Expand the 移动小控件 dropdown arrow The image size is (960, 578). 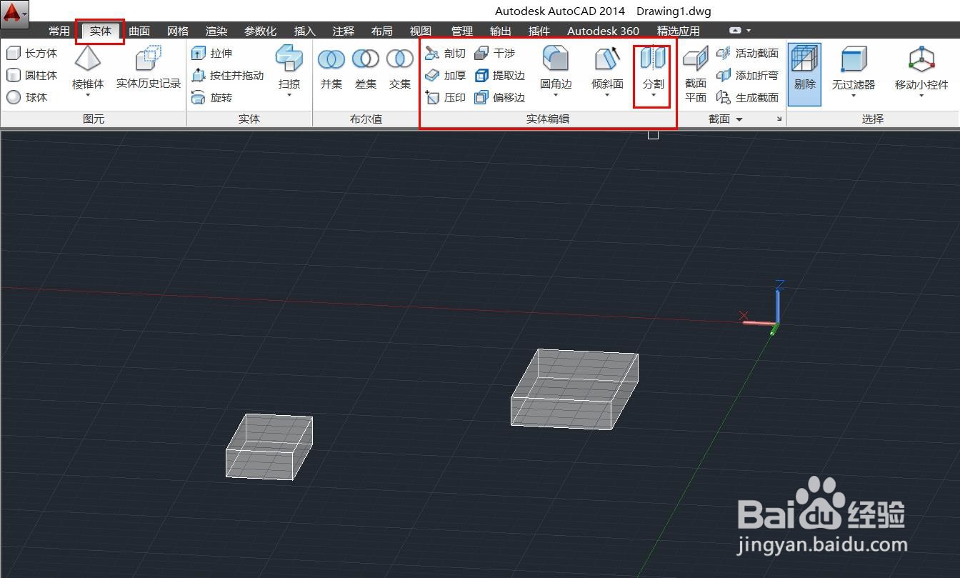click(x=921, y=95)
